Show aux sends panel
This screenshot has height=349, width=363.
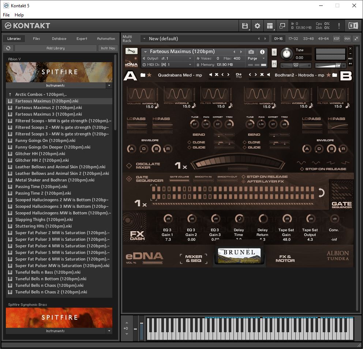(x=347, y=39)
